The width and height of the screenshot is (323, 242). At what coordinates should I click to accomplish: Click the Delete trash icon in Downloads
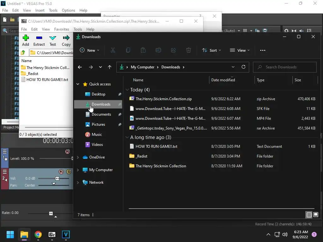[189, 50]
